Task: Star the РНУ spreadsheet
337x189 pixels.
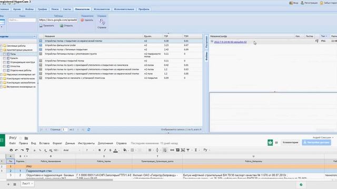Action: coord(21,138)
